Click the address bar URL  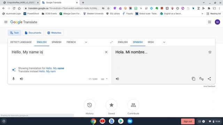(63, 8)
